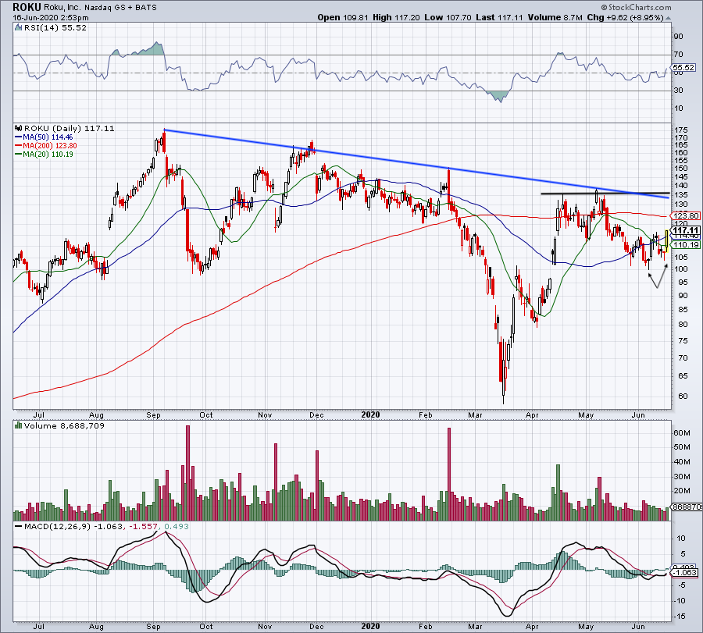Click the MACD legend line marker

click(x=18, y=526)
